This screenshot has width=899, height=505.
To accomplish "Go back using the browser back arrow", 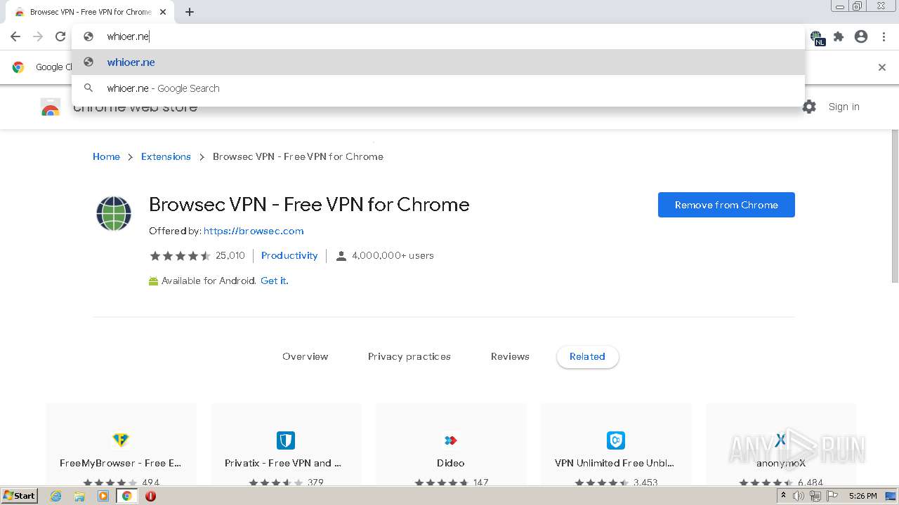I will point(15,36).
